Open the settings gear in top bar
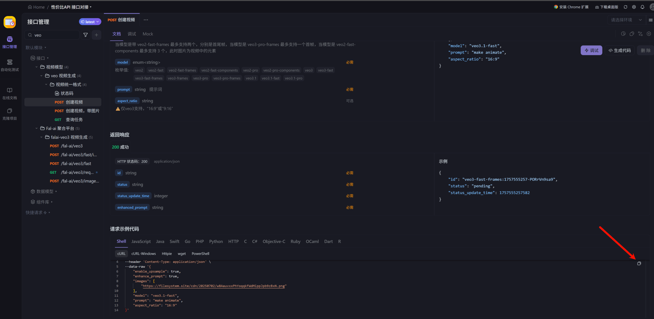 (x=634, y=7)
